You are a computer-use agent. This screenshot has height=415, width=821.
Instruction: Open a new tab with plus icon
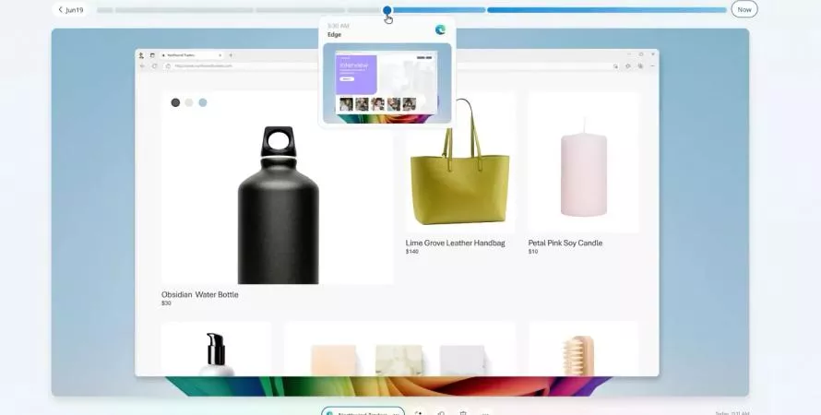(231, 55)
